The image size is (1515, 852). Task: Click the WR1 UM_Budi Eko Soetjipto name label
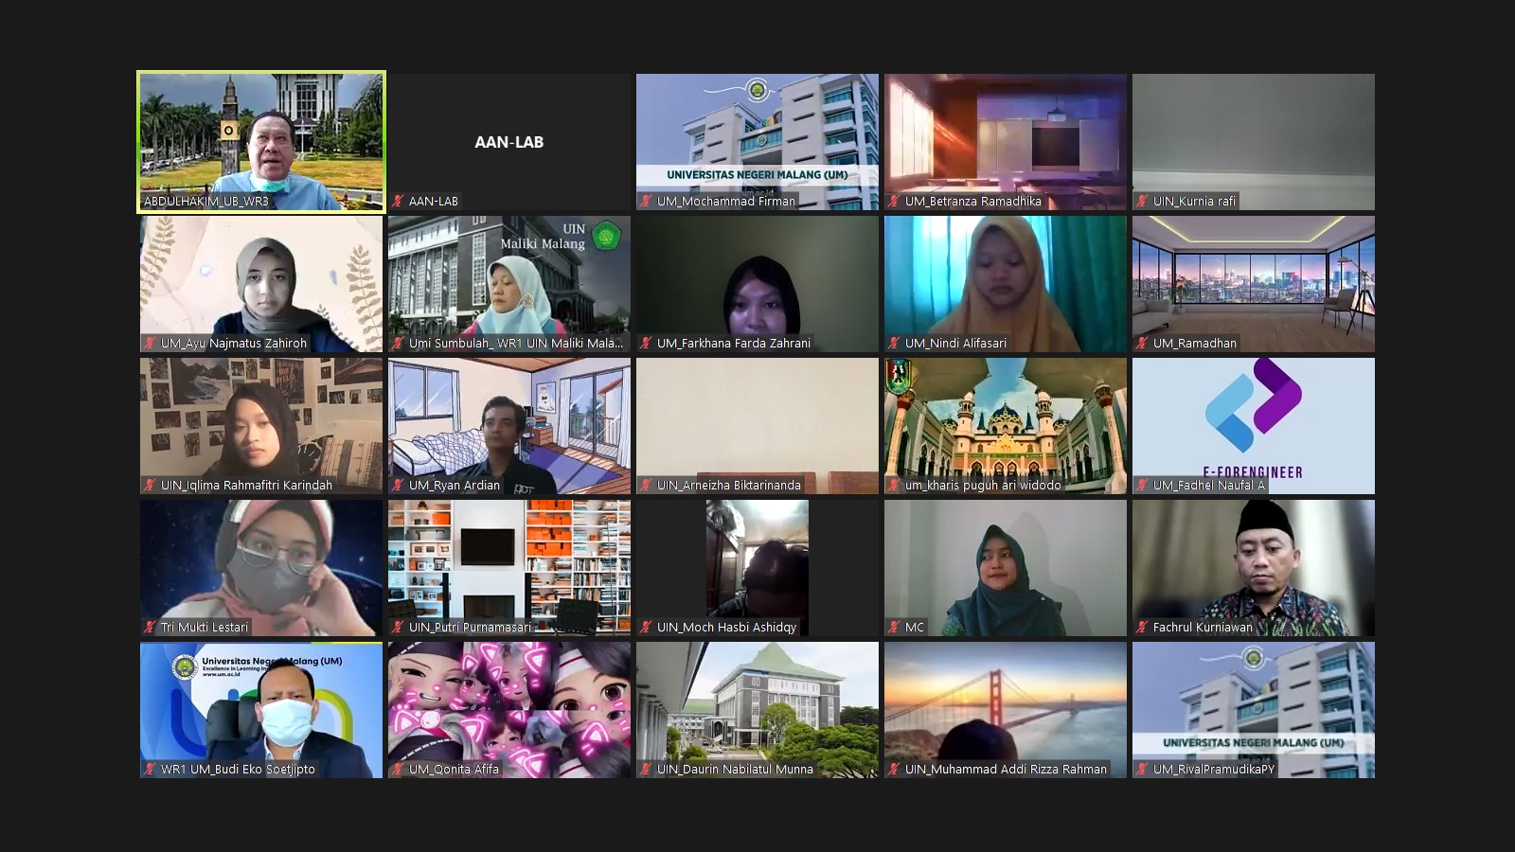(x=238, y=770)
